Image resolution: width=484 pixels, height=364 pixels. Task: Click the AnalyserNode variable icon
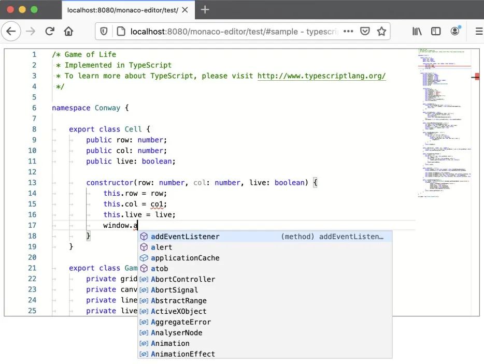(x=144, y=333)
